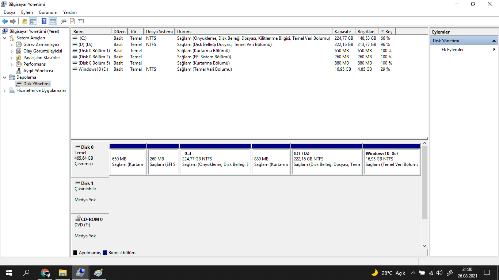
Task: Select the (D:) 222,16 GB partition block
Action: (327, 159)
